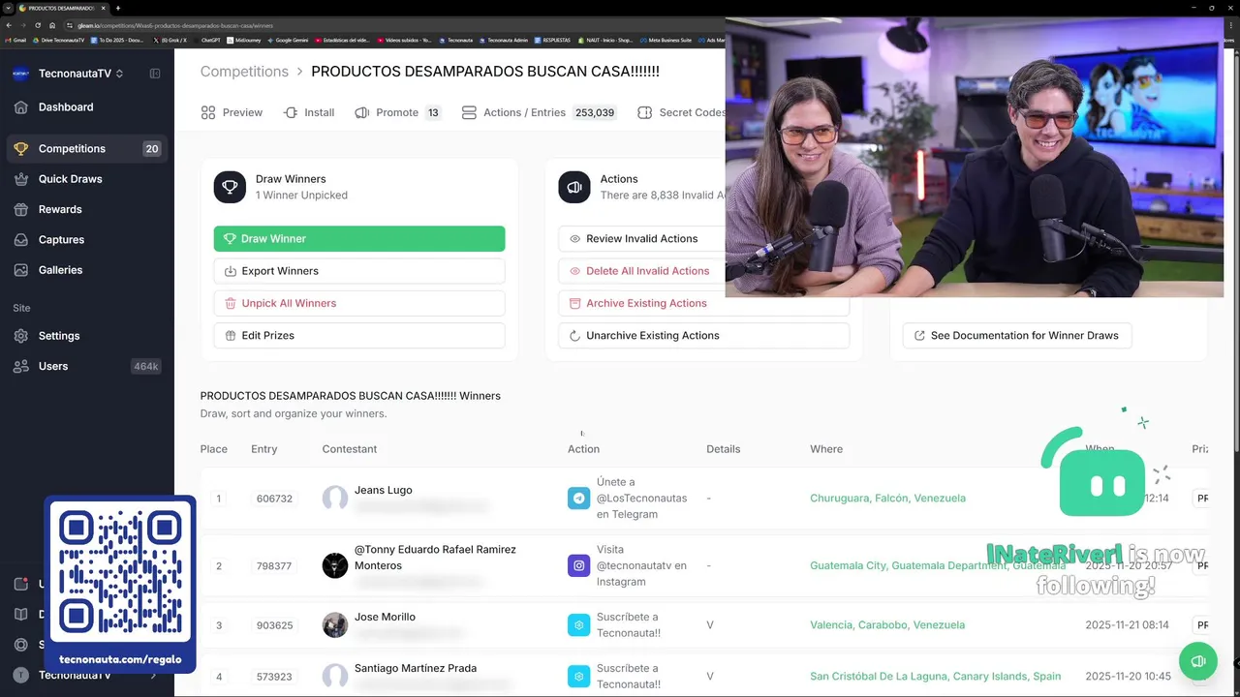The height and width of the screenshot is (697, 1240).
Task: Click the Telegram action icon in Jeans Lugo's row
Action: pos(578,499)
